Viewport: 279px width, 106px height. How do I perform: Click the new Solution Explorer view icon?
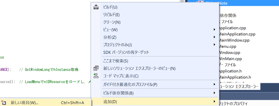click(96, 68)
